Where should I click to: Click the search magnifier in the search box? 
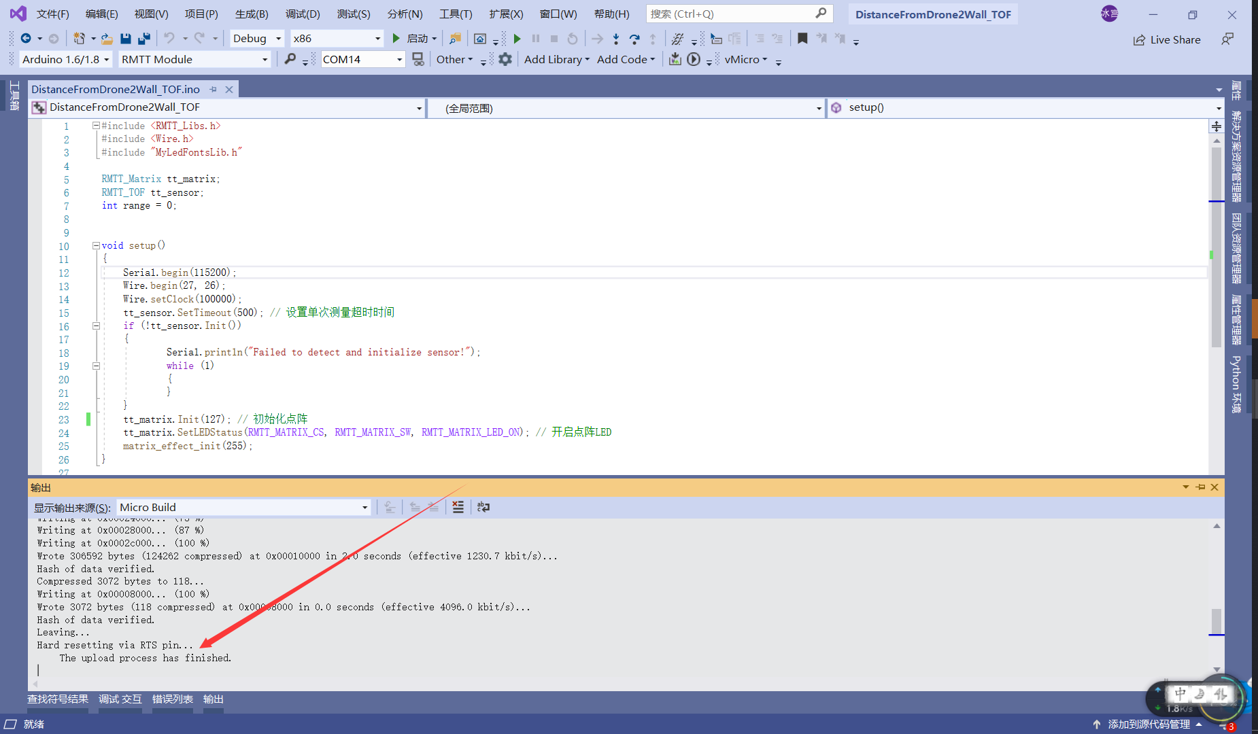[x=821, y=14]
